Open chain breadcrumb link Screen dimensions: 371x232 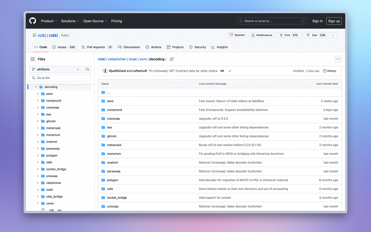tap(133, 59)
